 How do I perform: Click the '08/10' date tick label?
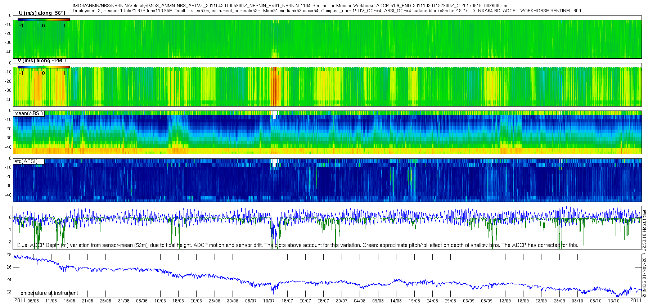click(x=595, y=301)
